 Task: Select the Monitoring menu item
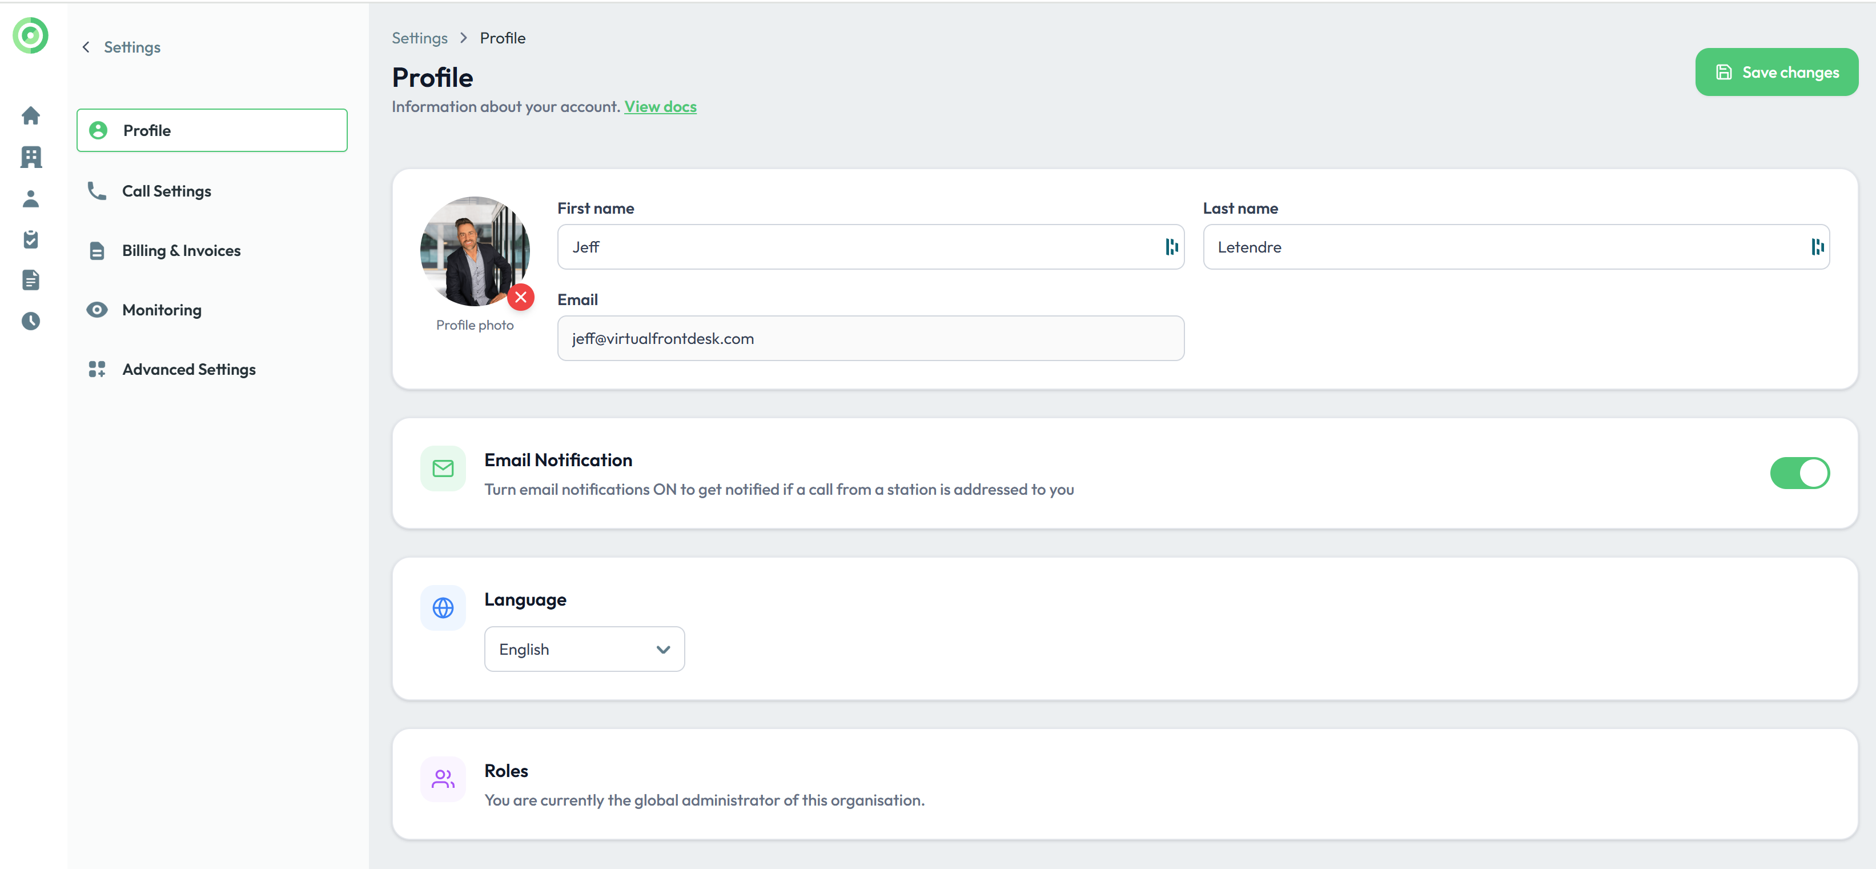point(162,310)
